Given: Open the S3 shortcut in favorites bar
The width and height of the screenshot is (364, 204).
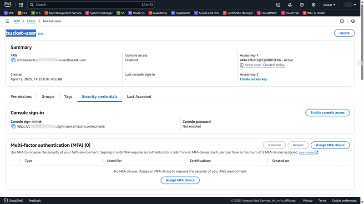Looking at the screenshot, I should pyautogui.click(x=121, y=13).
